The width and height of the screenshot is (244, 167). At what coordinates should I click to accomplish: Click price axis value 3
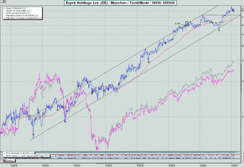pyautogui.click(x=243, y=61)
